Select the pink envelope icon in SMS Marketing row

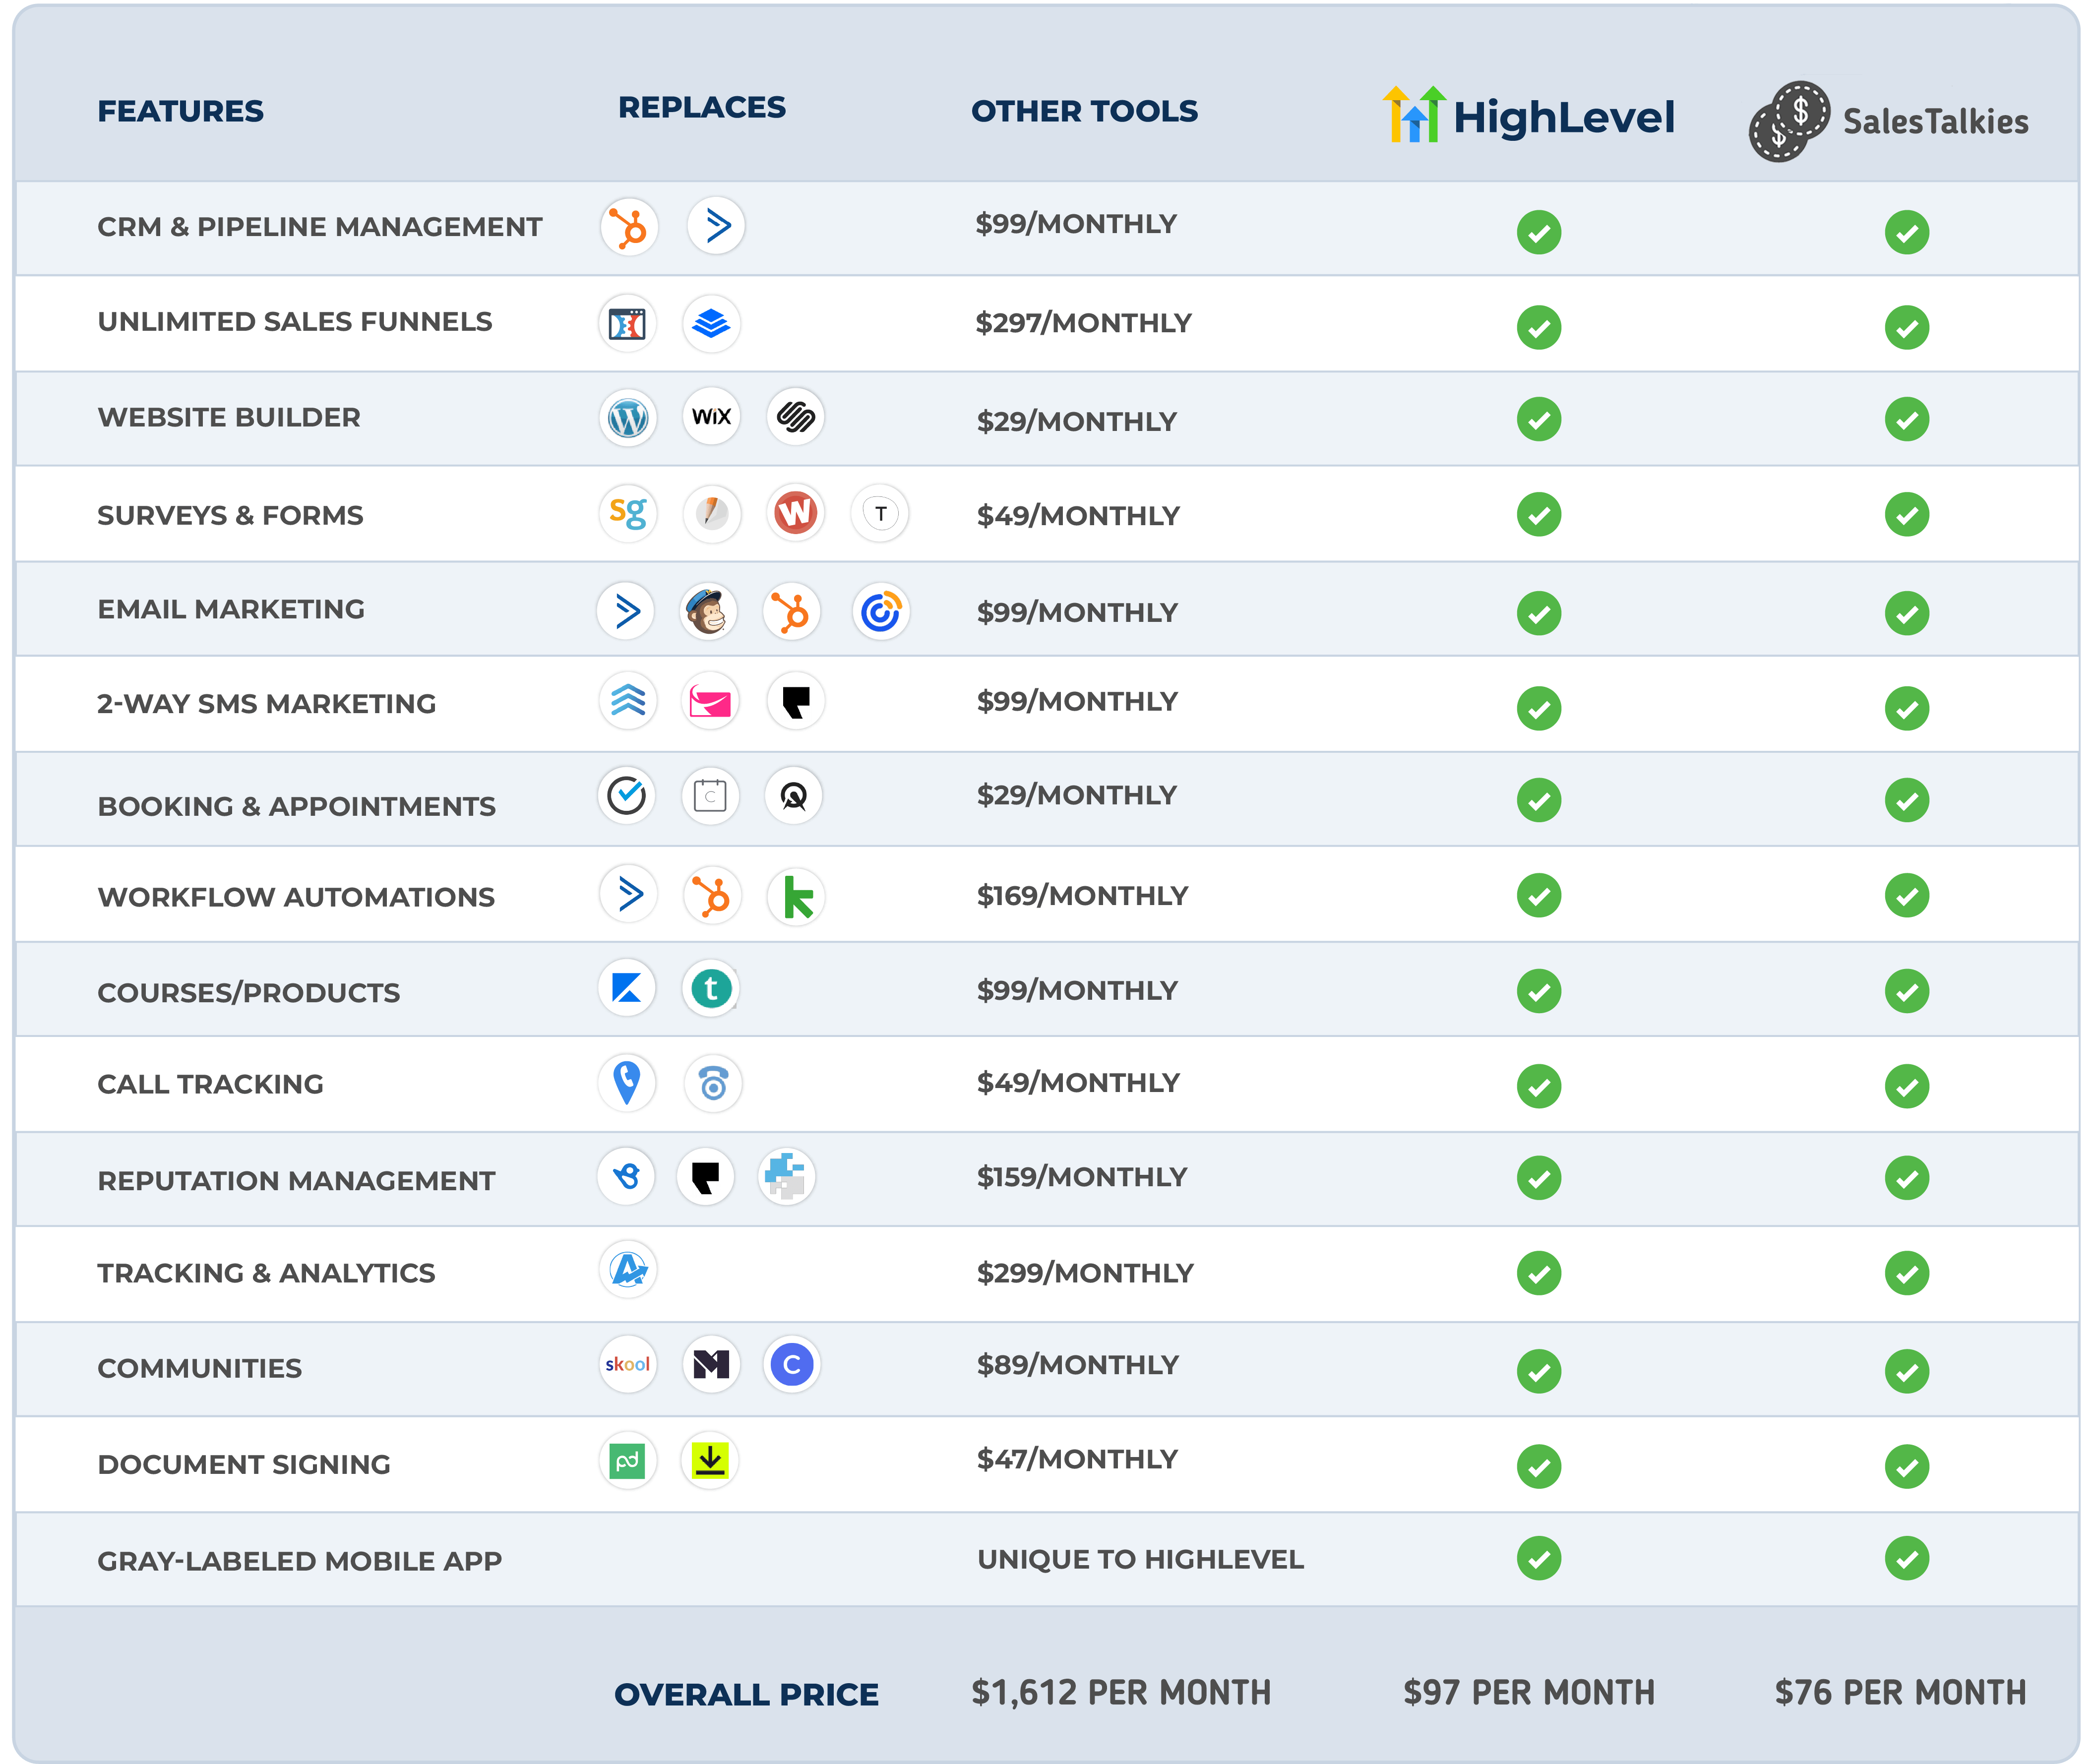[x=710, y=702]
